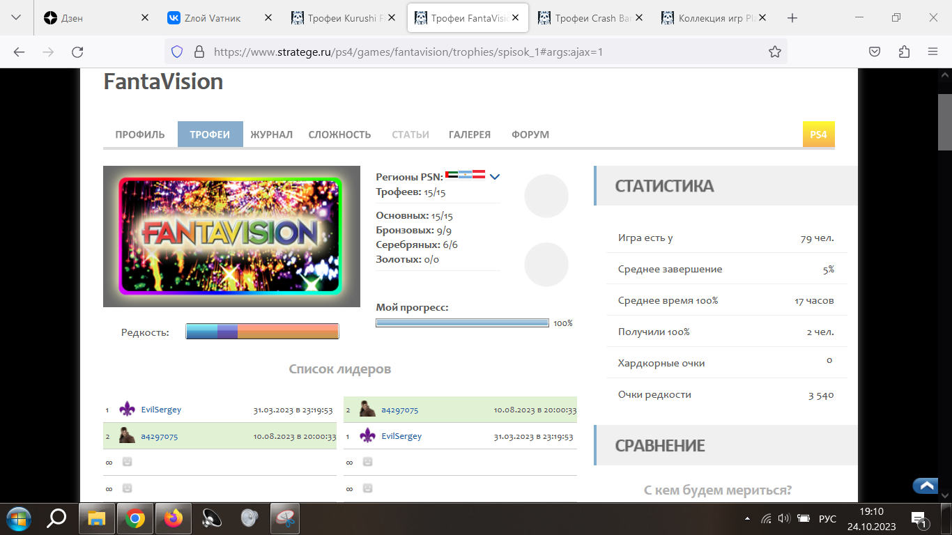952x535 pixels.
Task: Open the Pocket save icon
Action: pos(874,52)
